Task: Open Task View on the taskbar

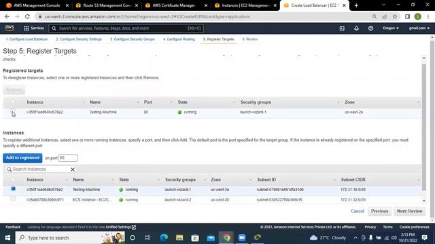Action: coord(147,238)
